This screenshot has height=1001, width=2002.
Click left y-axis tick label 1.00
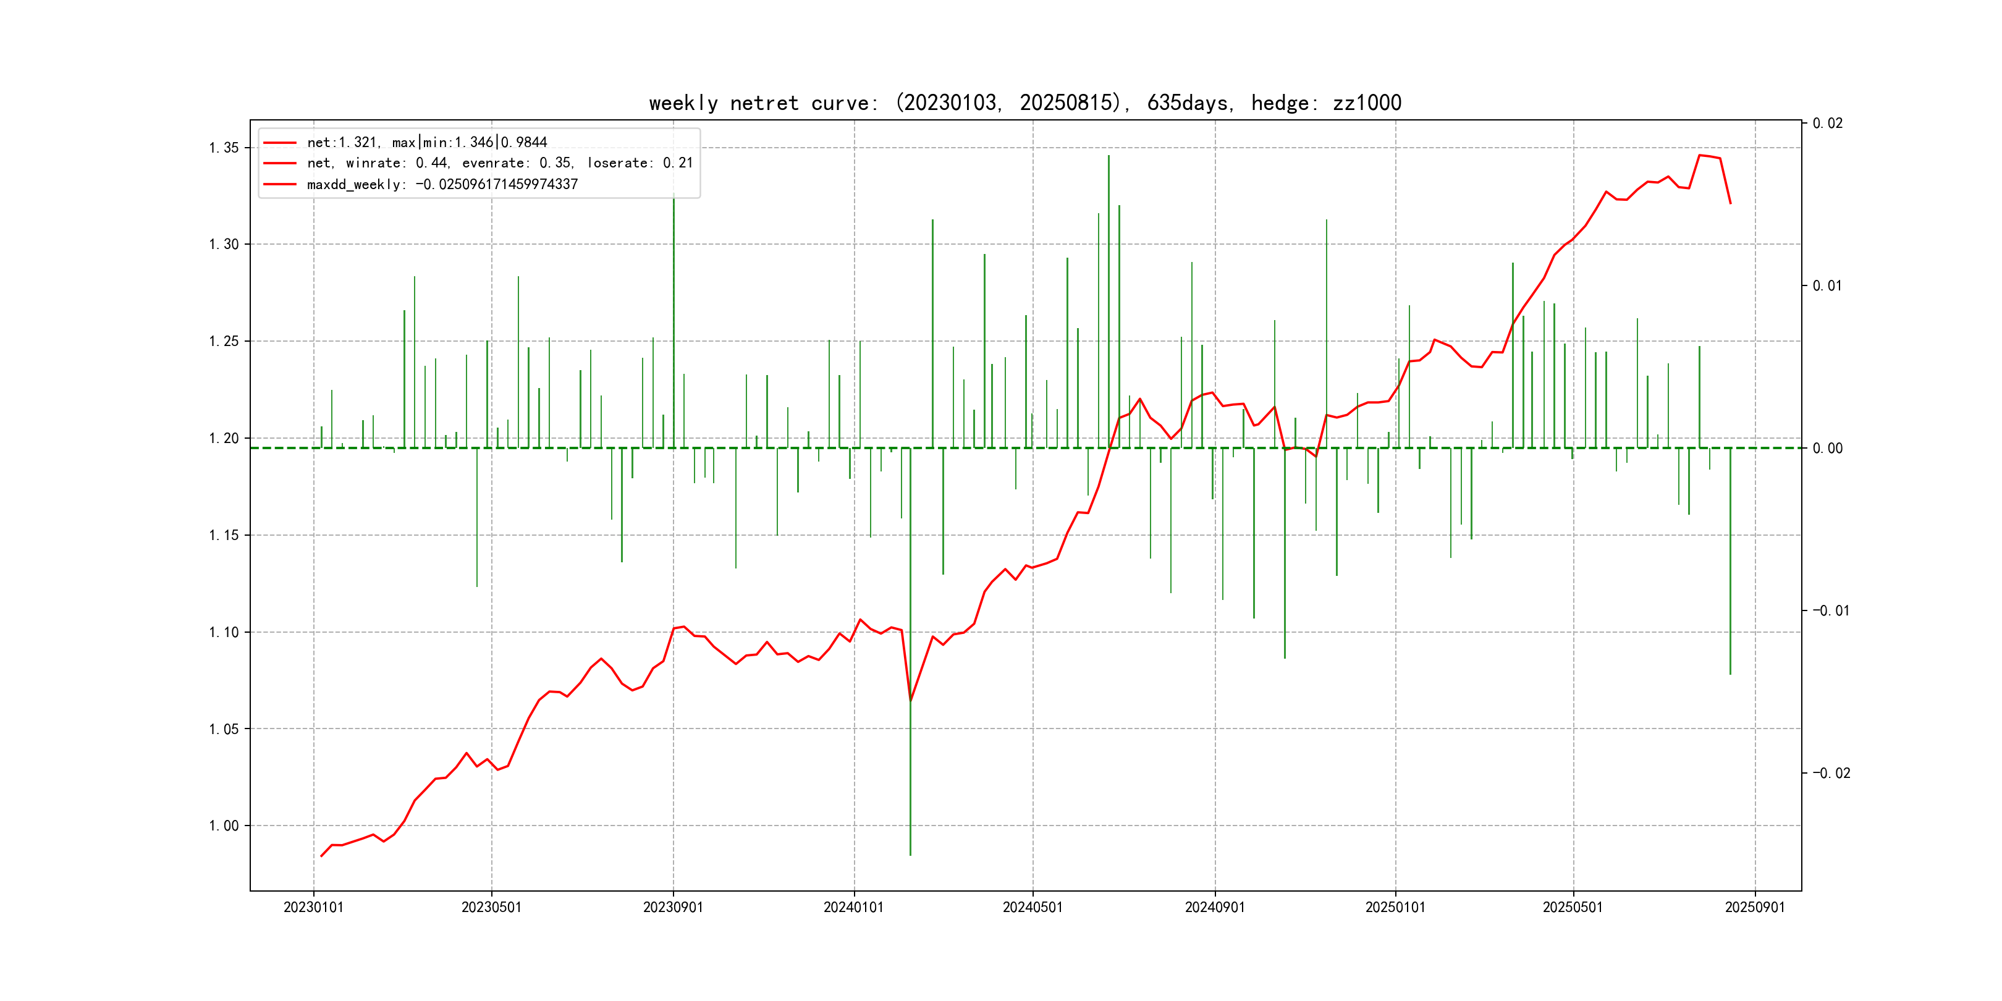(224, 826)
